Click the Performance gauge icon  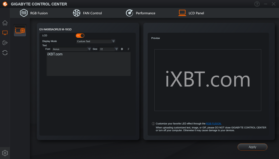coord(129,13)
